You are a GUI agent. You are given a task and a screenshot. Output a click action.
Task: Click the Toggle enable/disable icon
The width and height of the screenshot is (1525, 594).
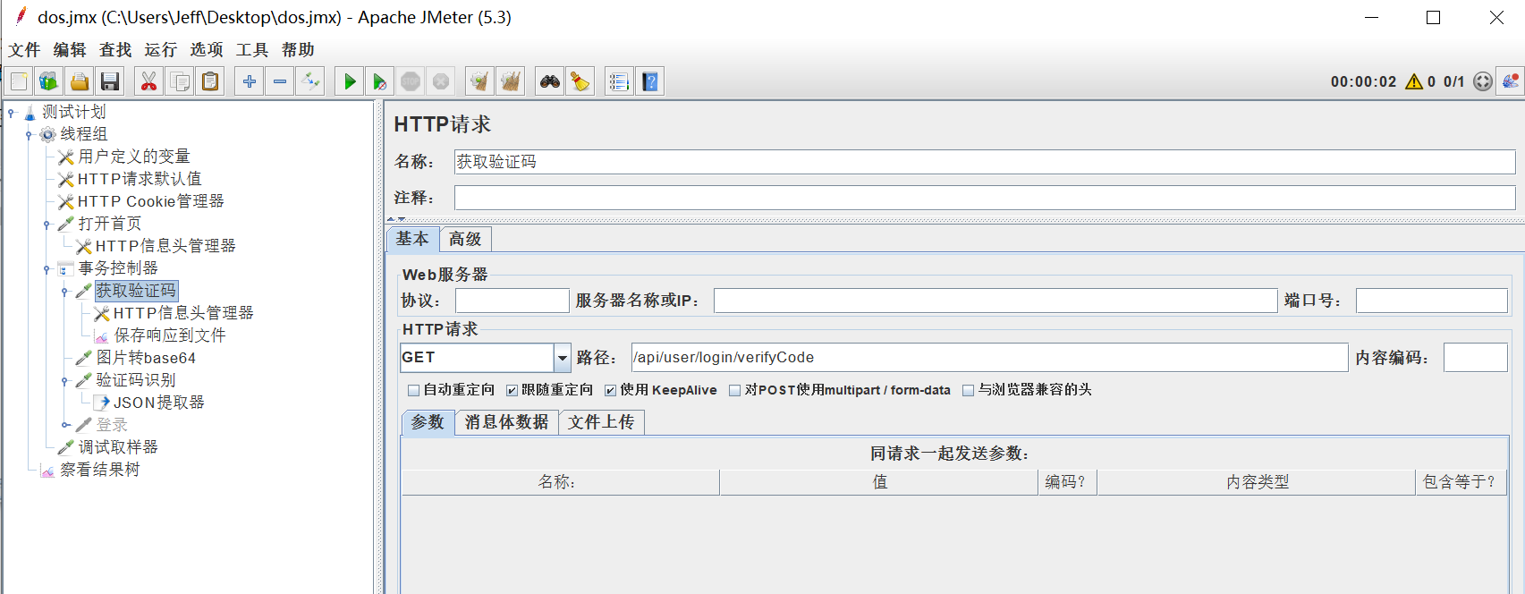(310, 81)
